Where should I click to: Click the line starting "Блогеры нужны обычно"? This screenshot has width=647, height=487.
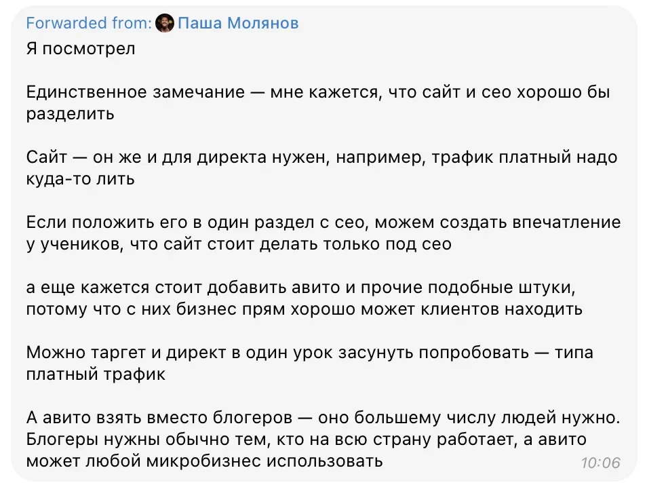click(x=306, y=440)
